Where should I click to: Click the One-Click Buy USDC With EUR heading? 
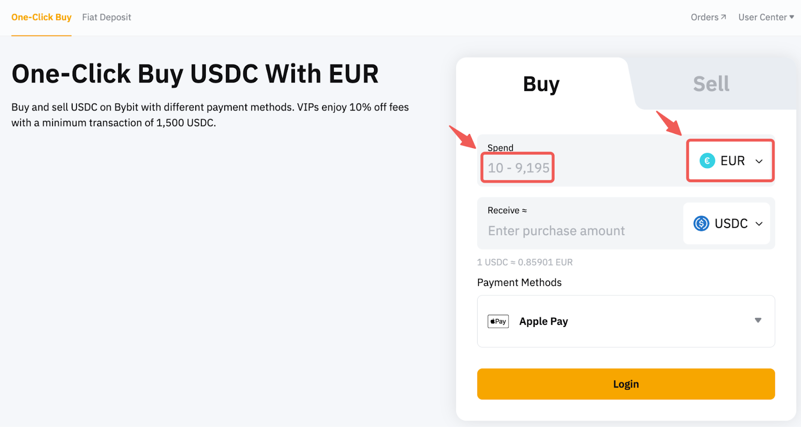[195, 74]
